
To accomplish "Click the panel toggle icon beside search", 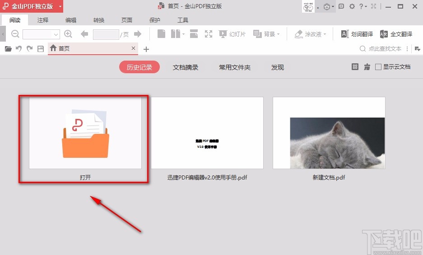I will click(417, 49).
